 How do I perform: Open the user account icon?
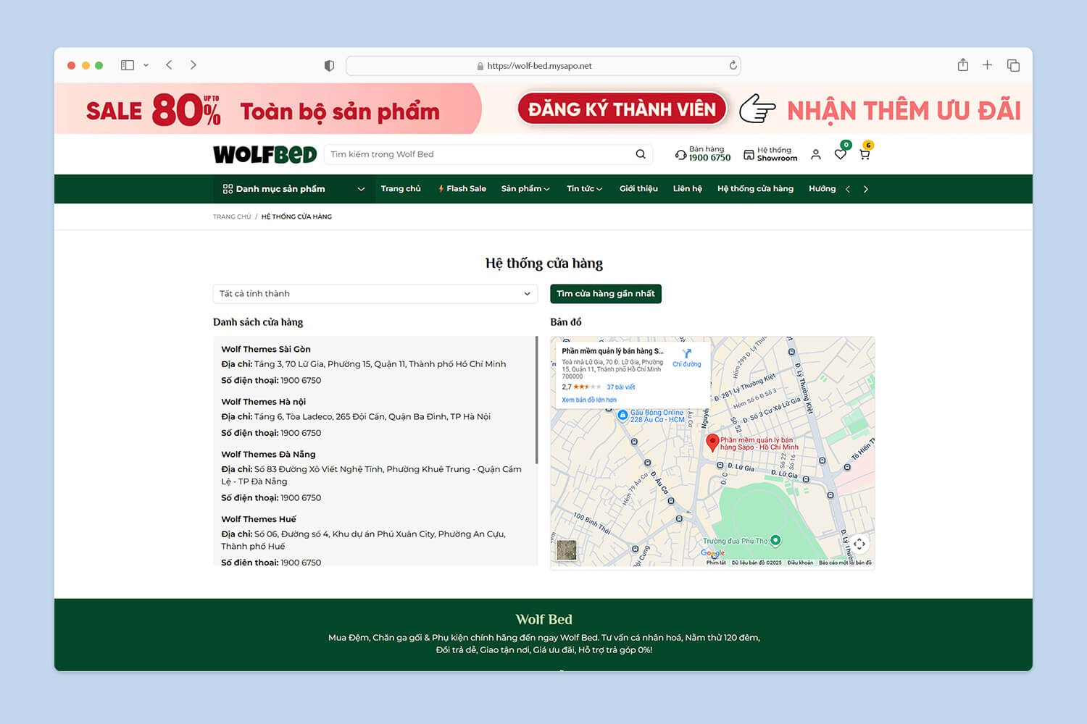click(x=816, y=154)
